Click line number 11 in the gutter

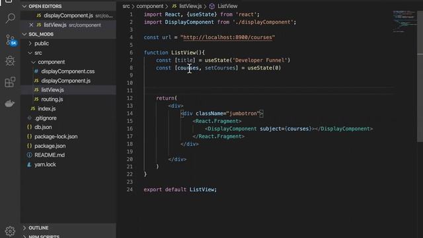130,91
